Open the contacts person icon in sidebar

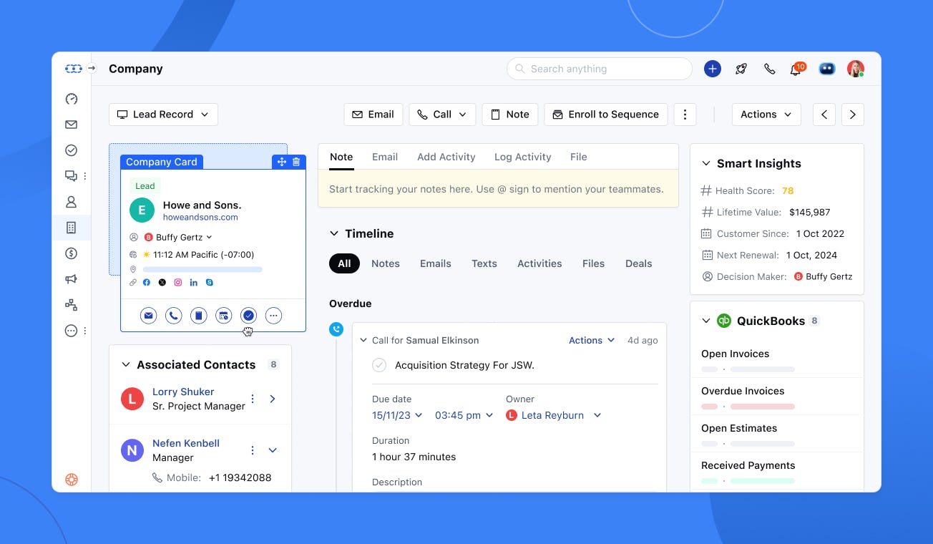pos(71,202)
